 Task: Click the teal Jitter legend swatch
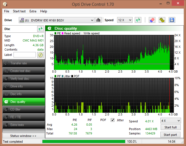coord(63,76)
